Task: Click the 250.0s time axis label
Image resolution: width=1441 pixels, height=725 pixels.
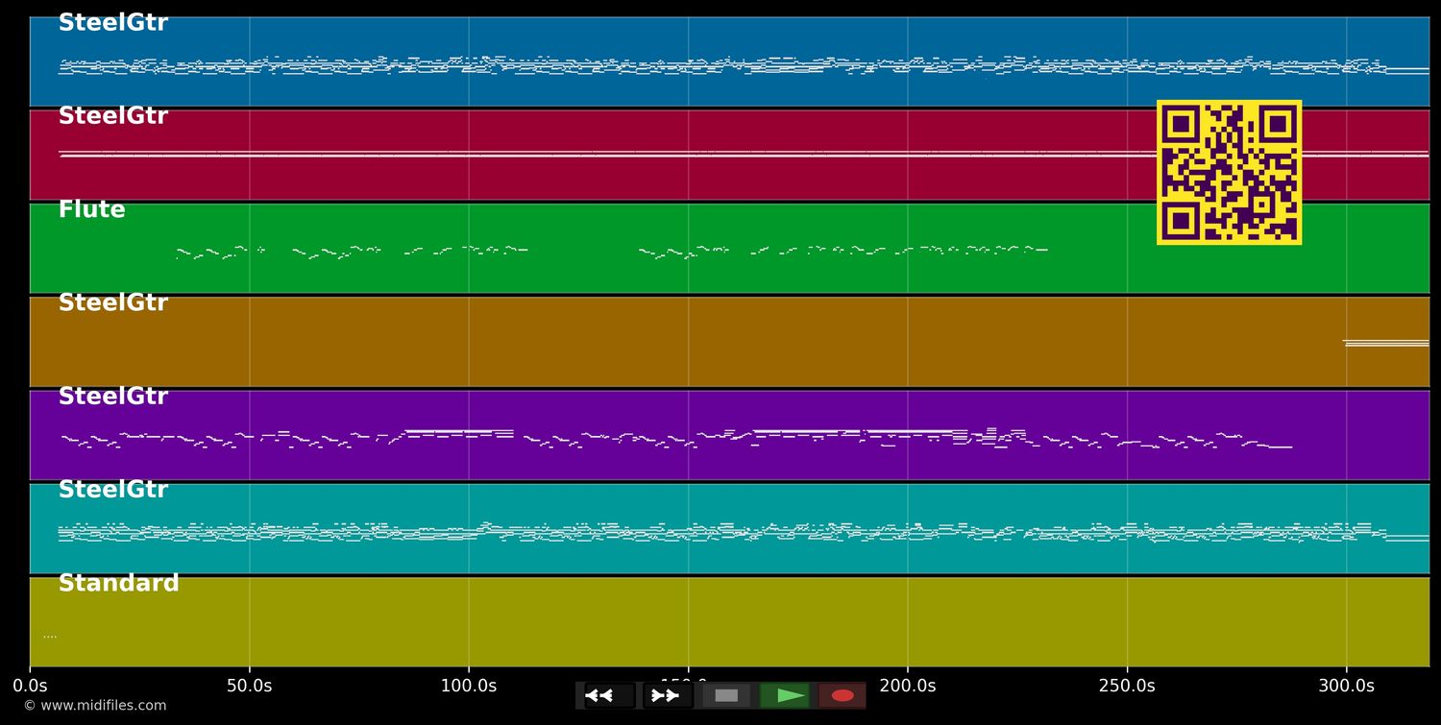Action: pos(1127,687)
